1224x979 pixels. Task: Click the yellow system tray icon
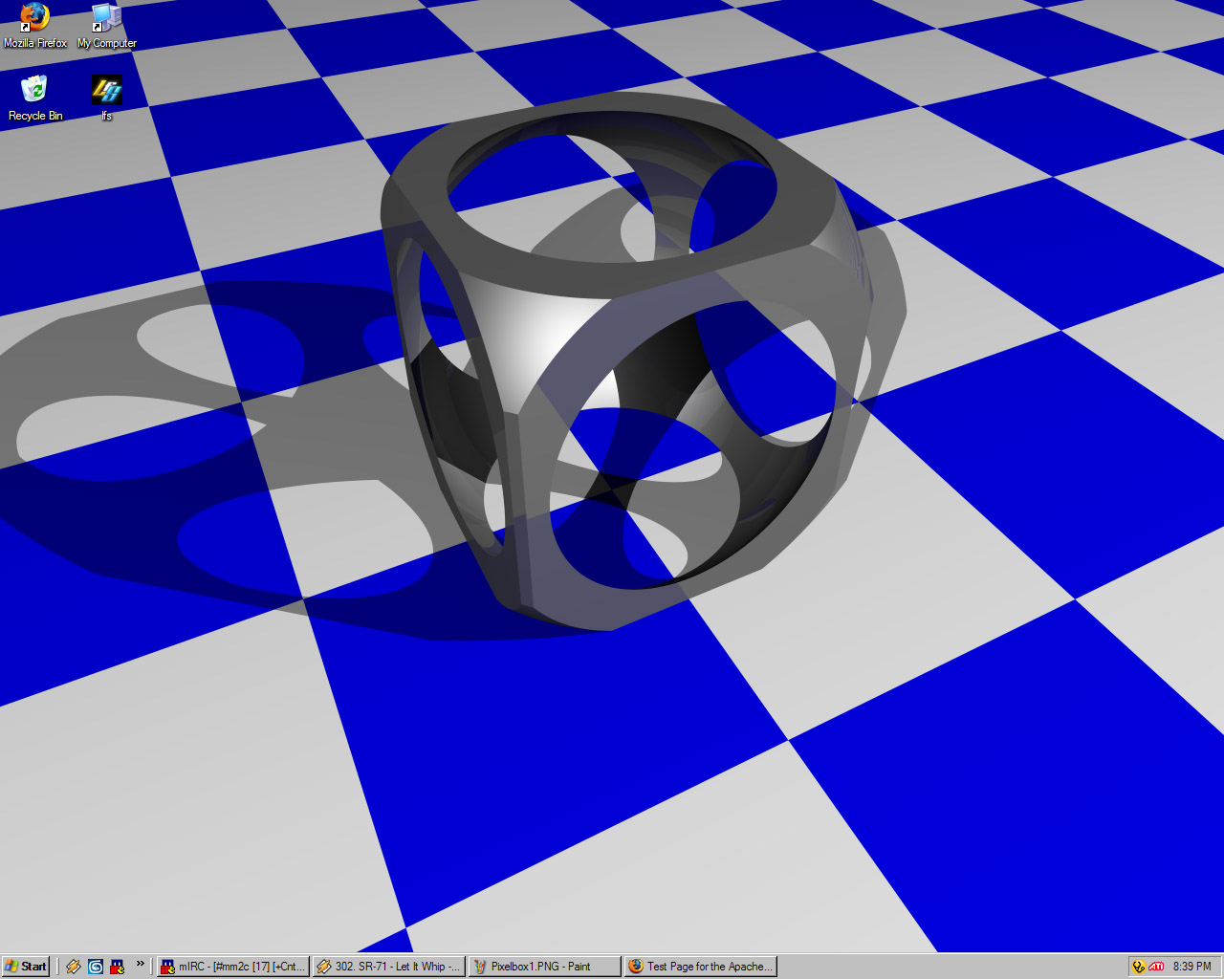(1138, 967)
